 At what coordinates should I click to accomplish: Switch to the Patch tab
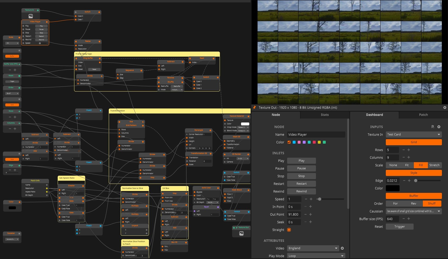pos(423,115)
